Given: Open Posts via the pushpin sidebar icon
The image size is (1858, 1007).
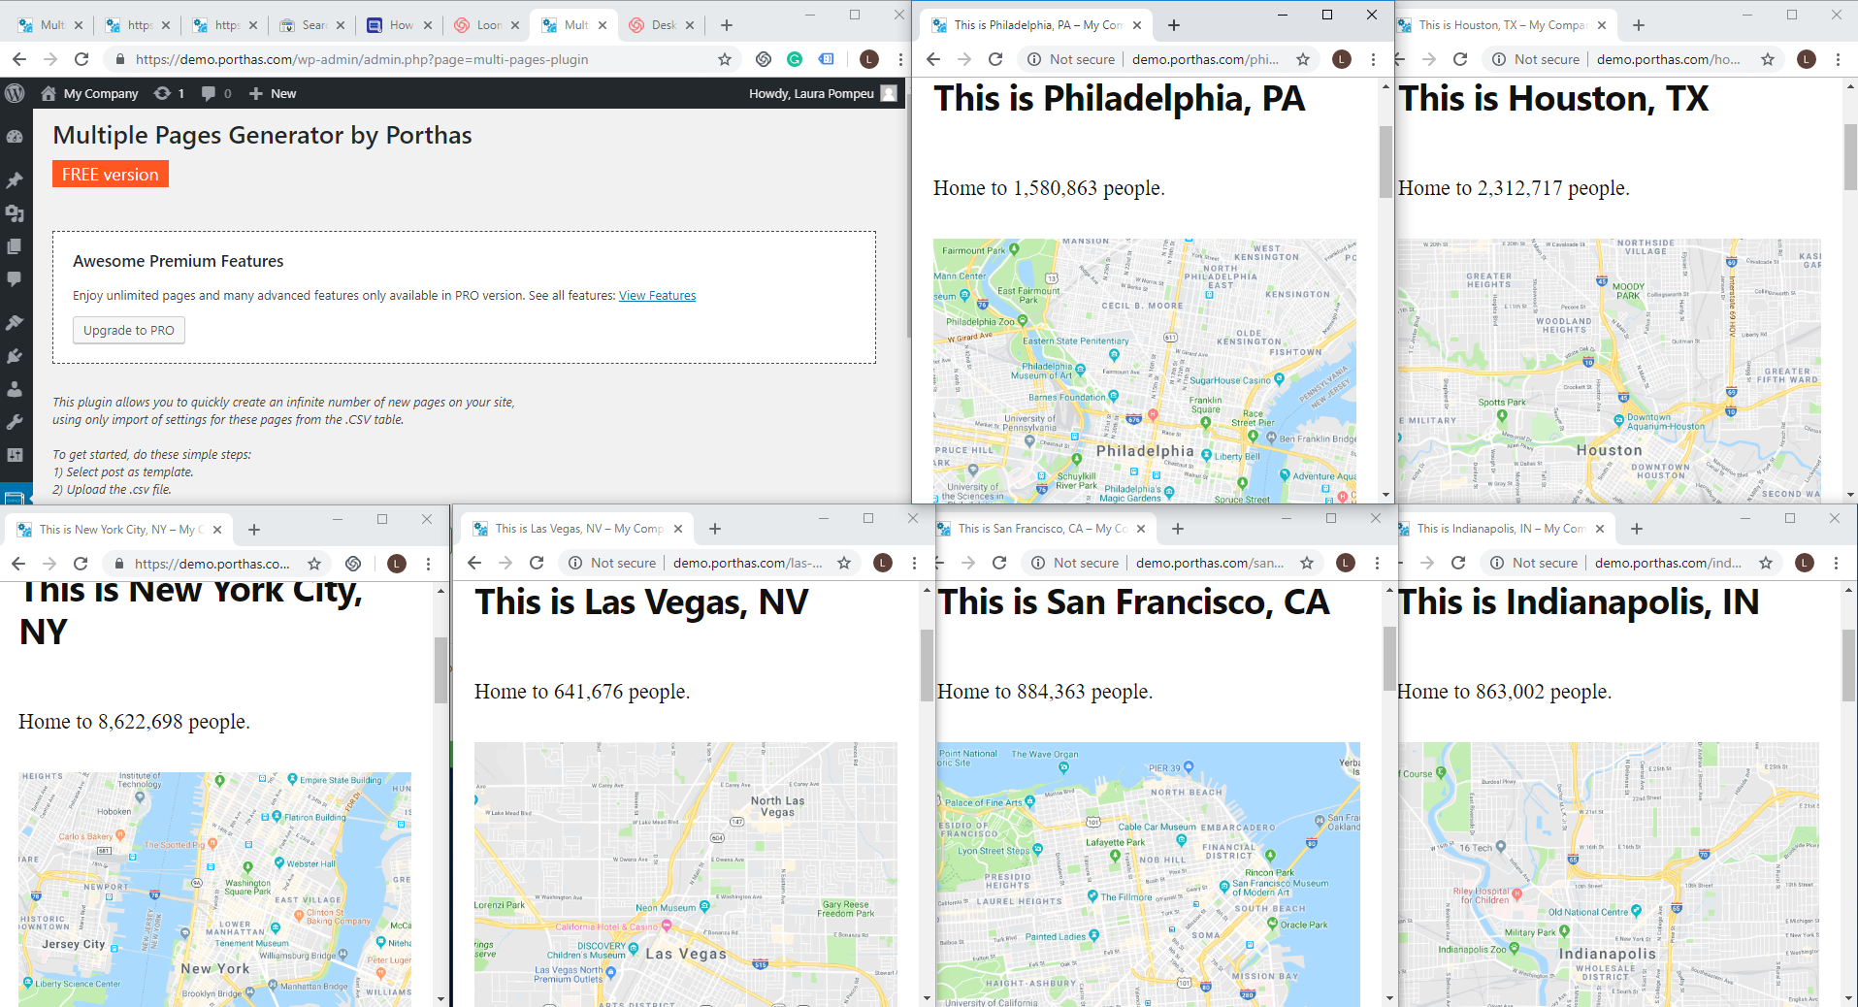Looking at the screenshot, I should click(x=15, y=180).
